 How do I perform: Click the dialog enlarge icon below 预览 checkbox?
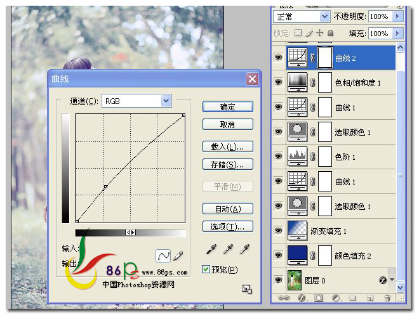247,289
